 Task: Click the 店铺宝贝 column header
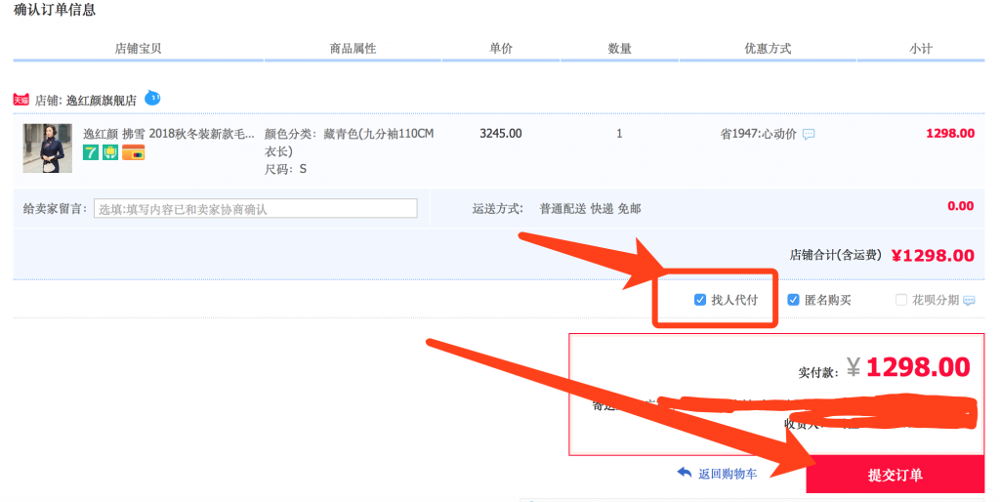[138, 48]
